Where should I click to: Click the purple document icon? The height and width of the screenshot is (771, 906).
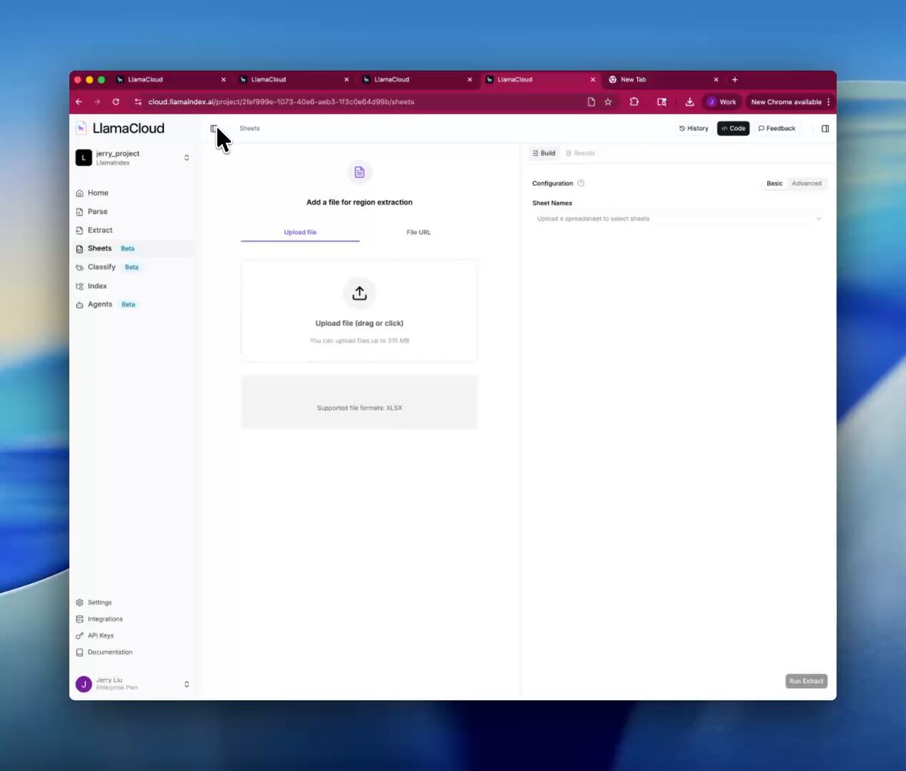point(359,172)
